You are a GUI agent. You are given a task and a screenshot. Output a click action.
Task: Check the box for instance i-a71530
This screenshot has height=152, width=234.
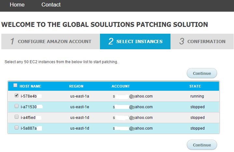pos(17,106)
